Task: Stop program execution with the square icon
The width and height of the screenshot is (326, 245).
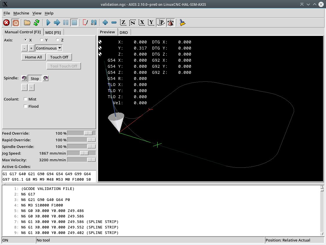Action: [x=74, y=23]
